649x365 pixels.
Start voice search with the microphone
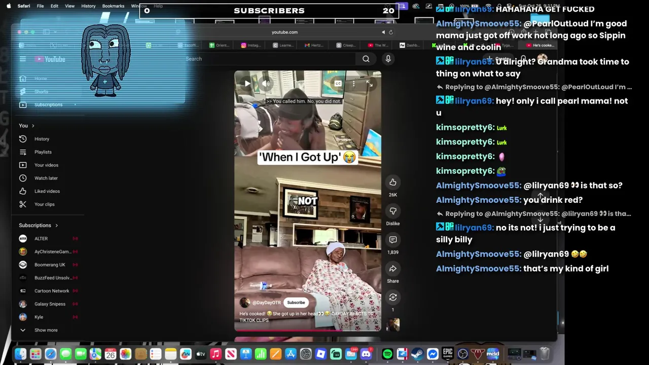pos(388,59)
